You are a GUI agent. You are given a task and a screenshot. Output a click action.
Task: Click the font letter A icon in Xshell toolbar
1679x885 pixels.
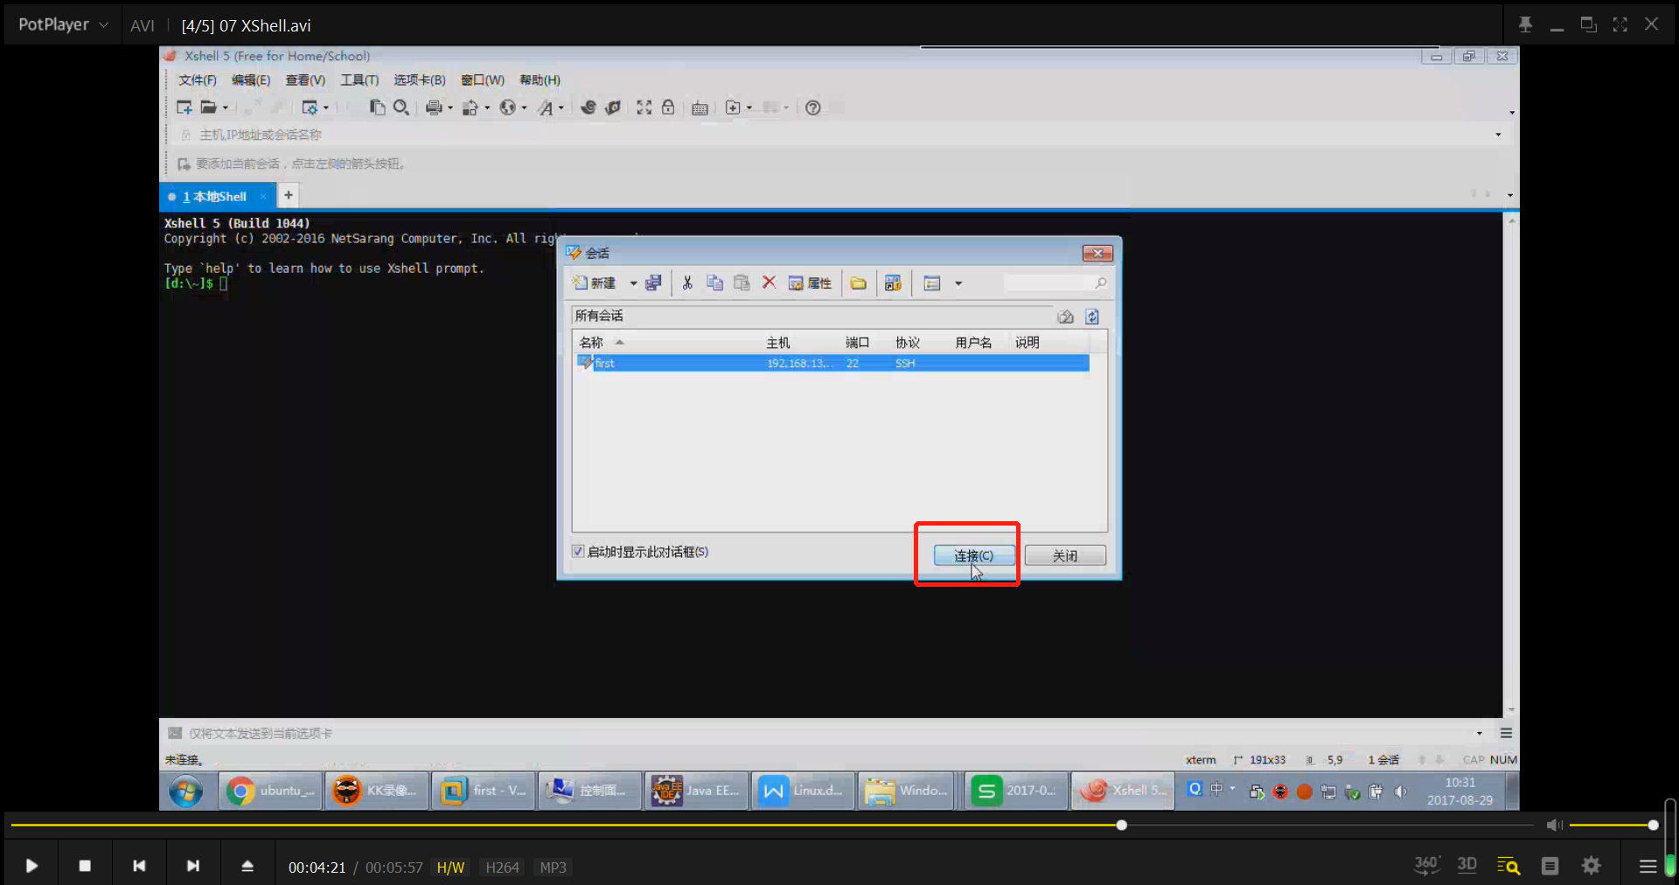pos(546,108)
